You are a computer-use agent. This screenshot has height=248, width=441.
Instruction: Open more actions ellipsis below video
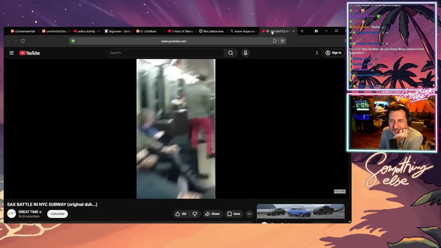click(249, 214)
